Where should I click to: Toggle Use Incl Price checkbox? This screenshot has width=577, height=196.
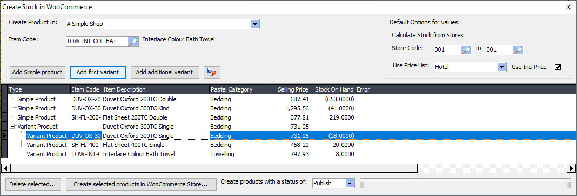(x=558, y=67)
